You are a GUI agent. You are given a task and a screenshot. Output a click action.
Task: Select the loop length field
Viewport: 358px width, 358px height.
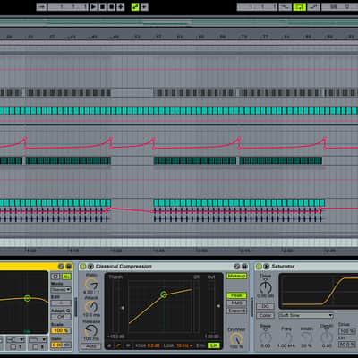pos(340,6)
